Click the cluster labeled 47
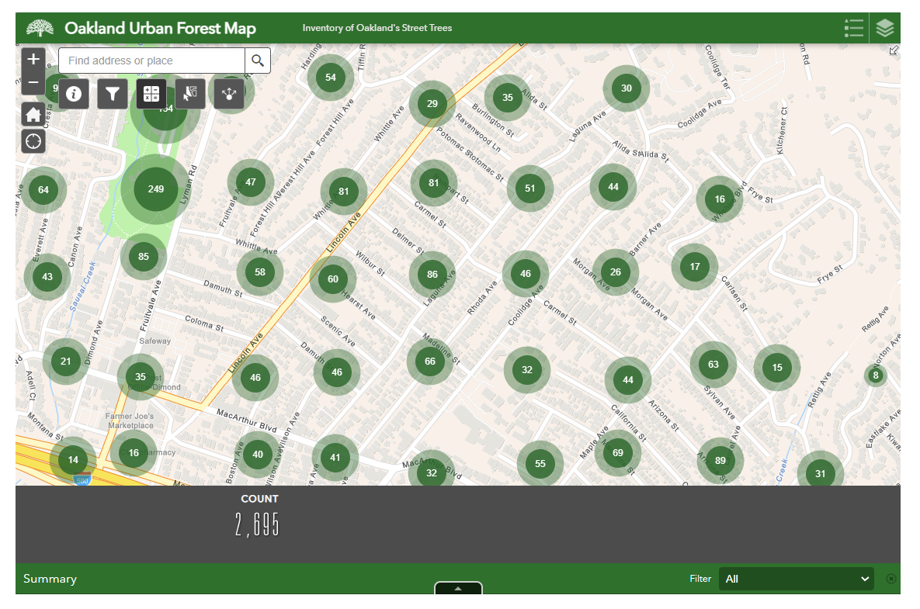Image resolution: width=920 pixels, height=609 pixels. click(251, 182)
